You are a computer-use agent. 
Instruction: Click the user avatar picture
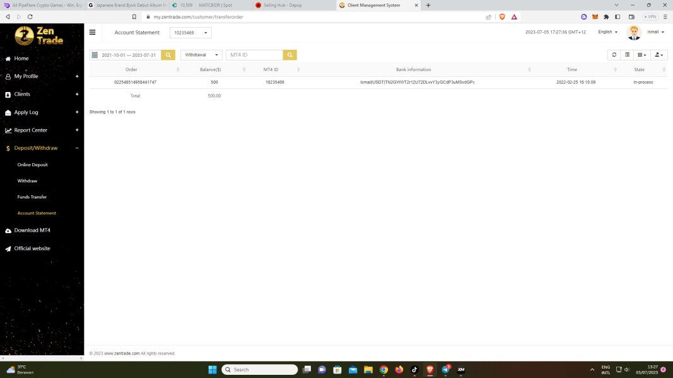[634, 33]
